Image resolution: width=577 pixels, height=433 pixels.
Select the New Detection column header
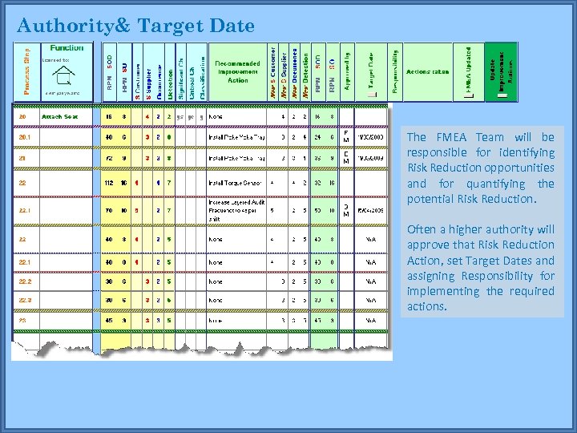[x=305, y=72]
